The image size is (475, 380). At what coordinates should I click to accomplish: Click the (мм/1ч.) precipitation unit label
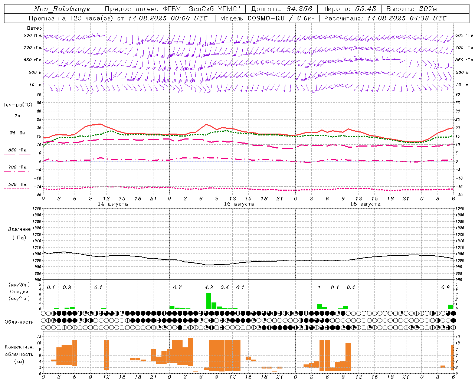pos(19,298)
